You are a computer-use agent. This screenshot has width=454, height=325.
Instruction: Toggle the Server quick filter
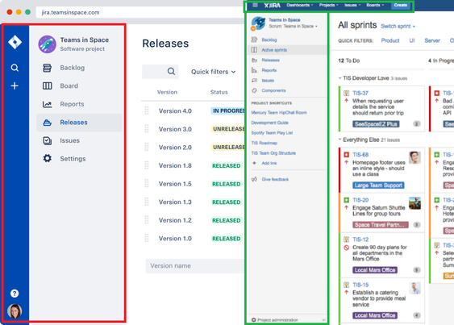432,40
